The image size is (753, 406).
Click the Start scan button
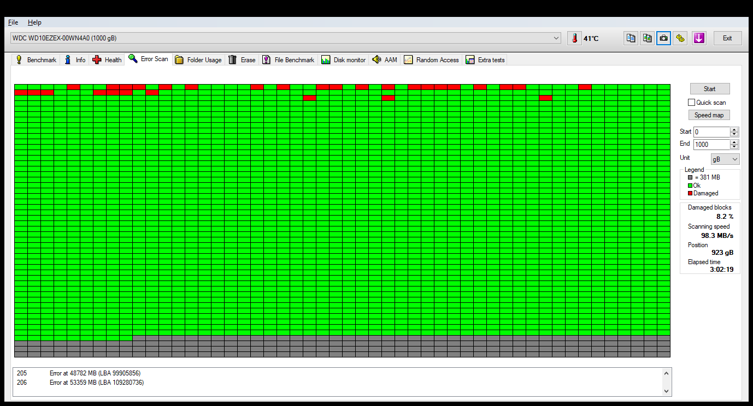click(709, 89)
